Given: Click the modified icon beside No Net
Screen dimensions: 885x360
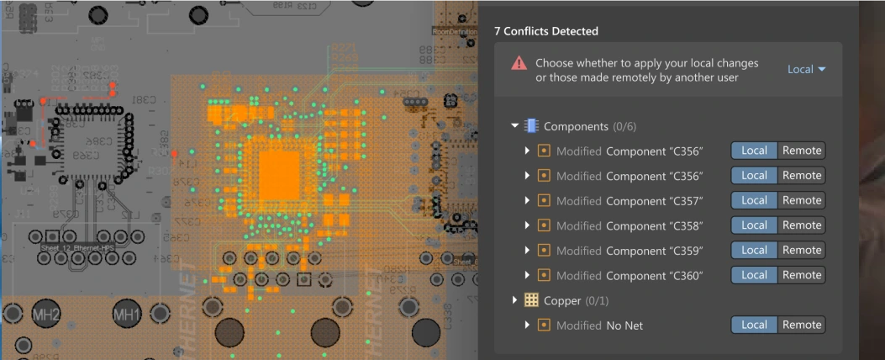Looking at the screenshot, I should click(x=544, y=325).
